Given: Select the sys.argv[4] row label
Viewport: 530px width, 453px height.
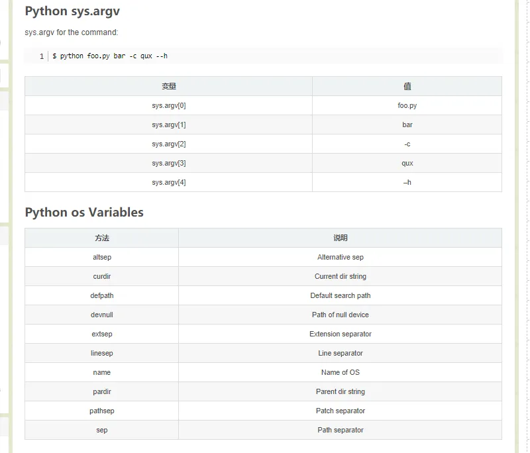Looking at the screenshot, I should point(168,182).
